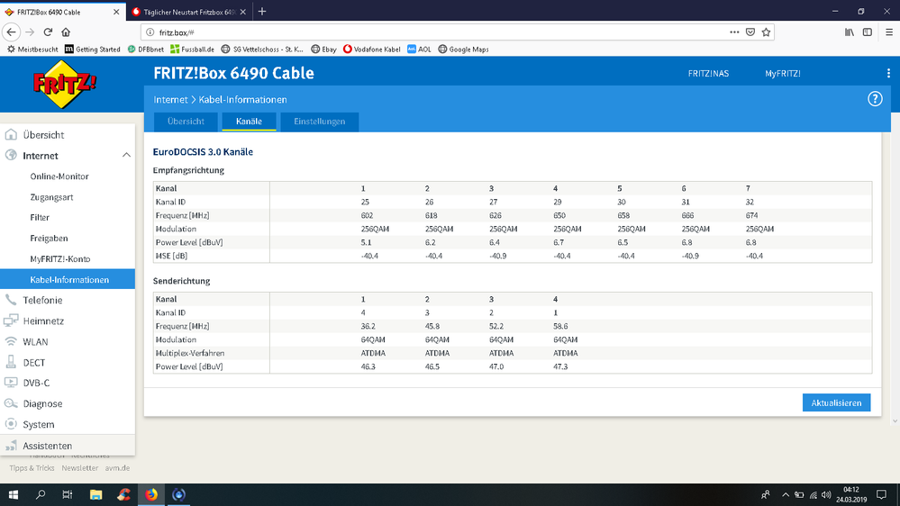The width and height of the screenshot is (900, 506).
Task: Select the Kanäle tab
Action: click(250, 122)
